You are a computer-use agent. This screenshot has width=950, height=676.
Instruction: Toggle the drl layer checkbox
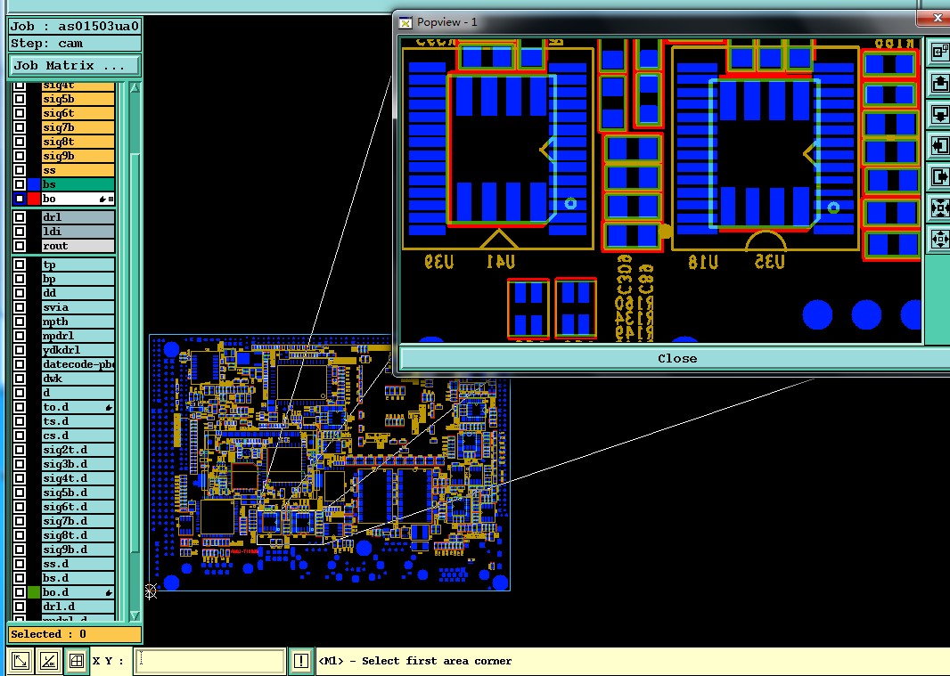20,216
